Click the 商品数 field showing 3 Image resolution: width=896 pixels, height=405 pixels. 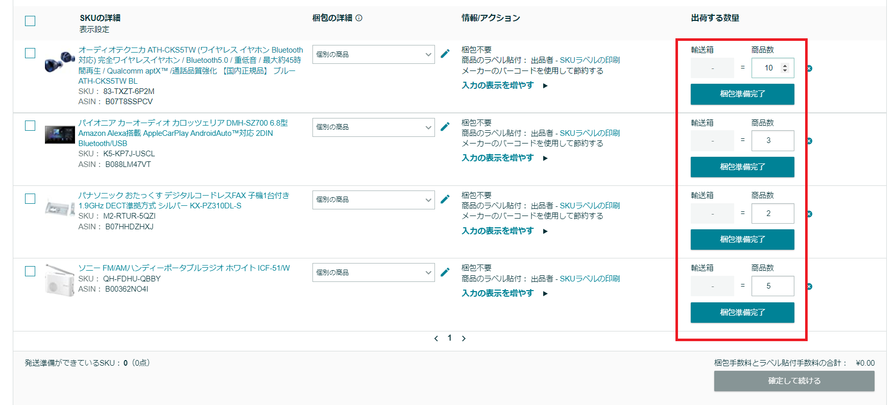click(772, 140)
